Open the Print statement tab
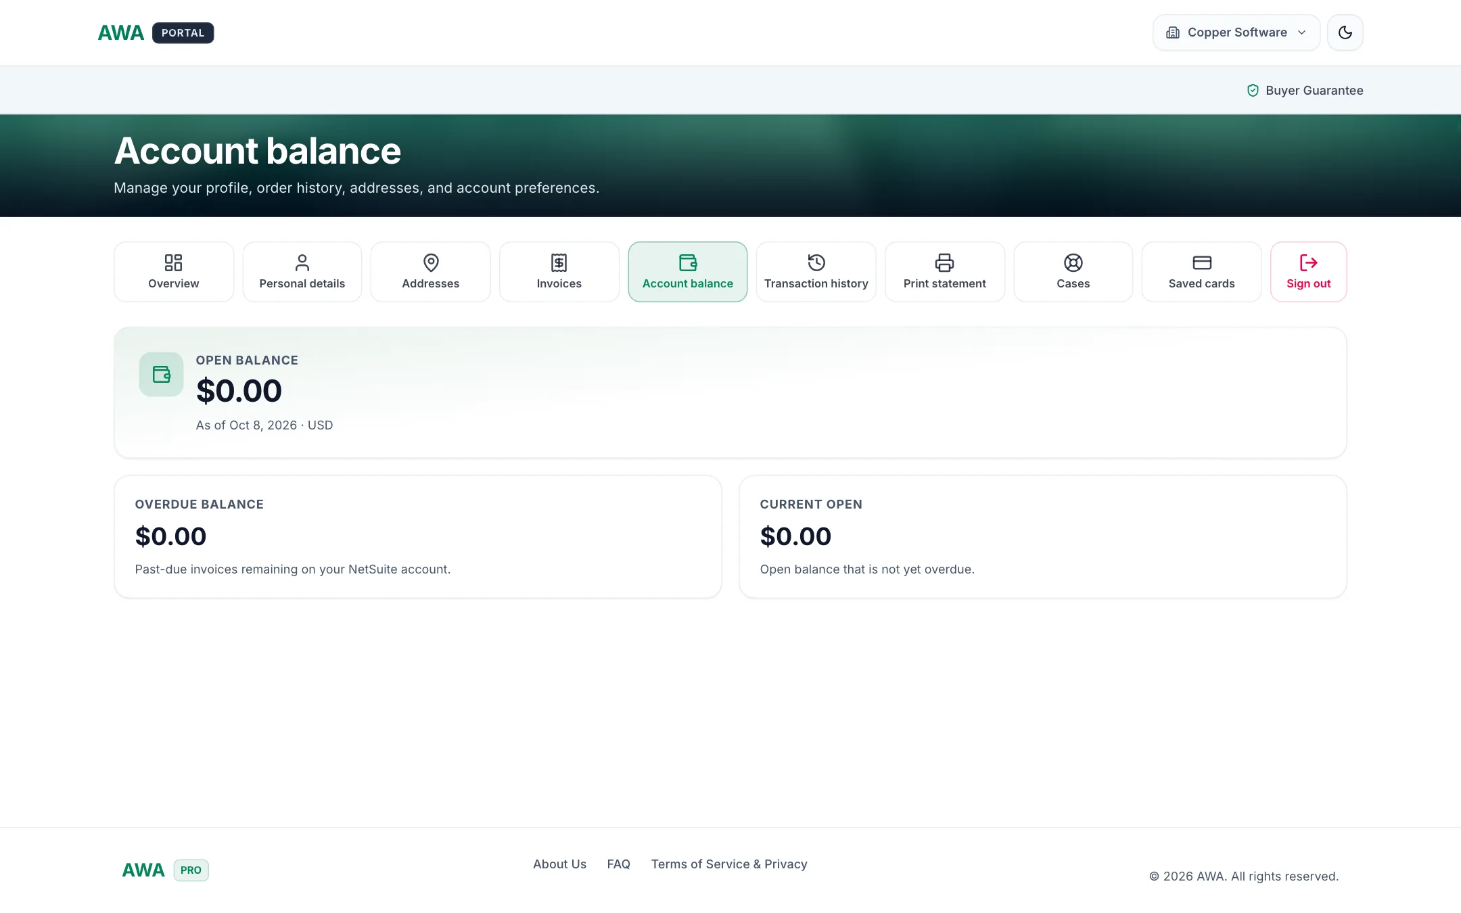1461x913 pixels. (945, 272)
